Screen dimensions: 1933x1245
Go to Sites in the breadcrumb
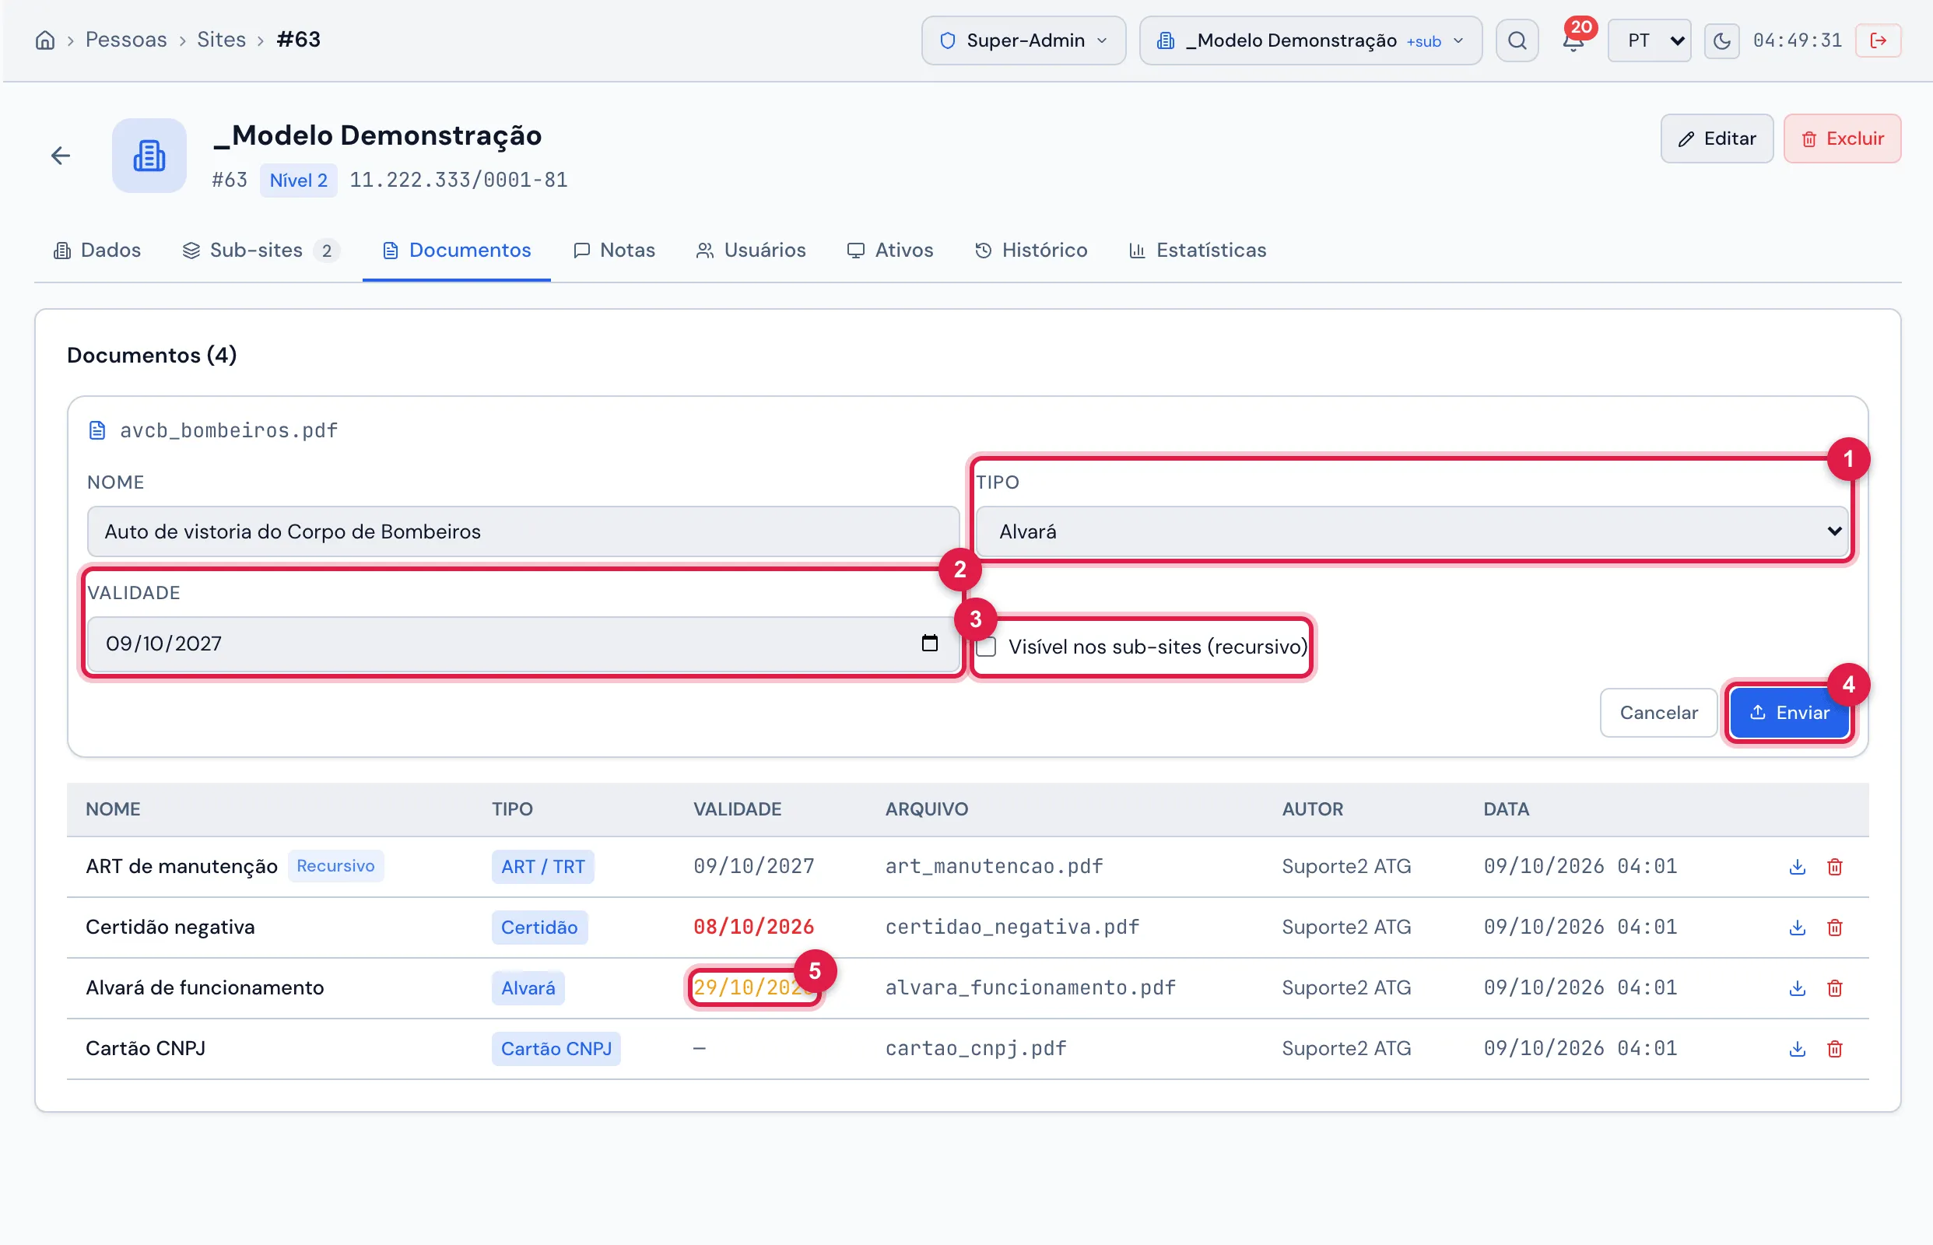click(222, 40)
